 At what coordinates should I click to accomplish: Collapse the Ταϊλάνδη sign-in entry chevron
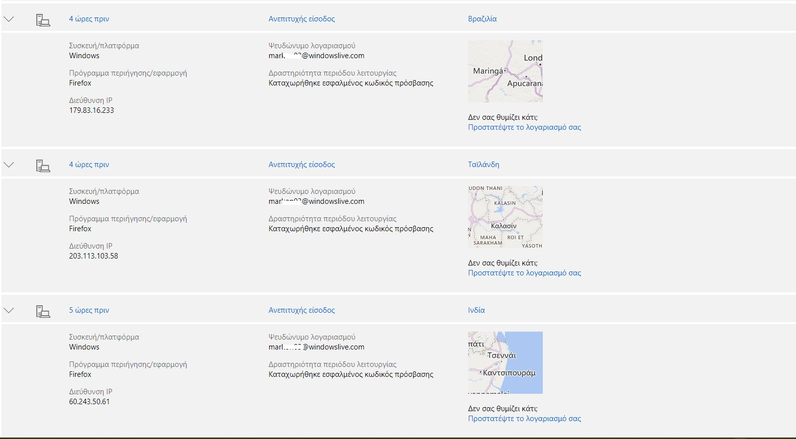pos(9,165)
